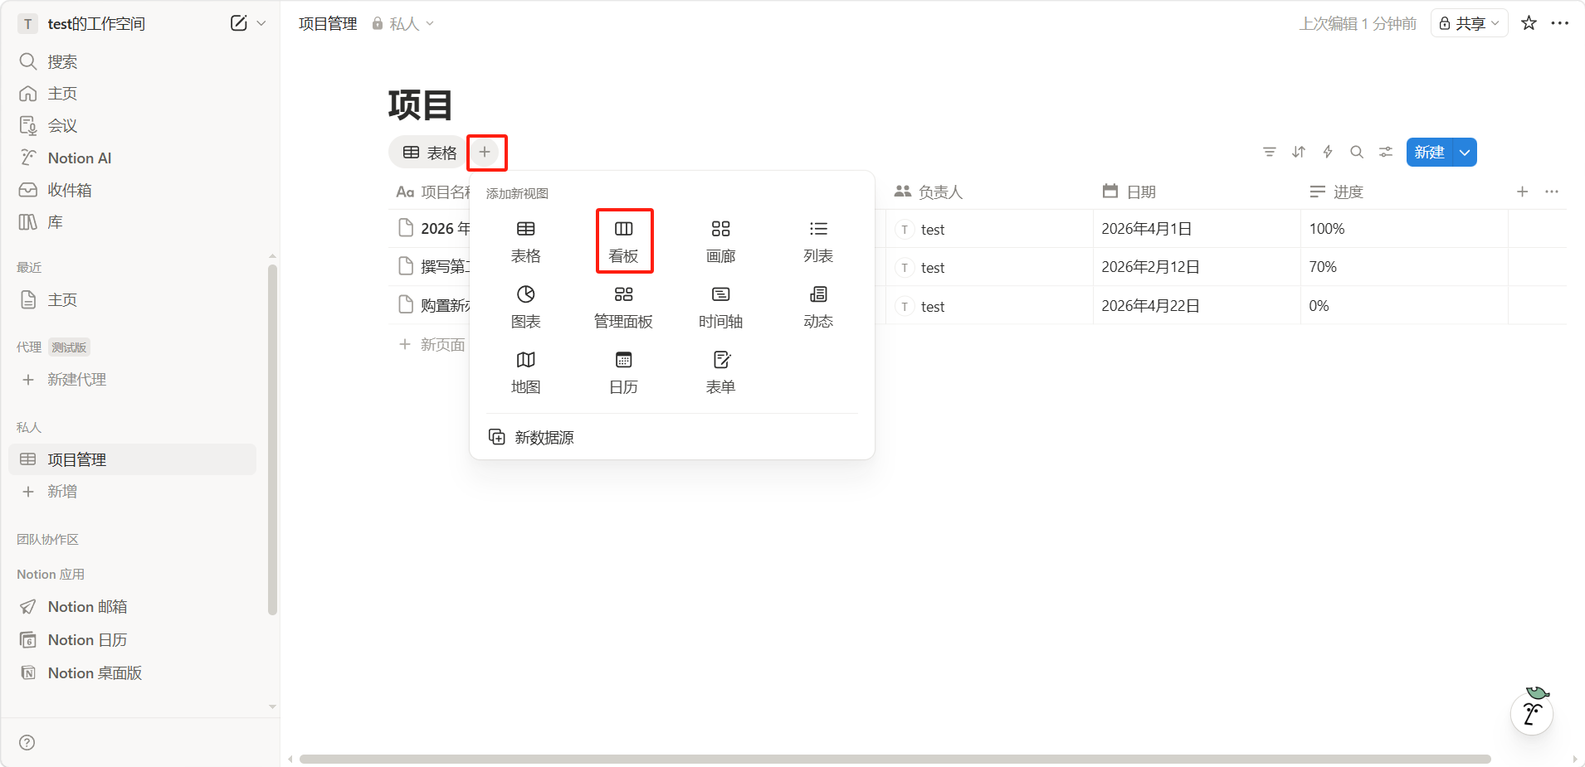The width and height of the screenshot is (1585, 767).
Task: Click the sort arrows icon
Action: click(1299, 152)
